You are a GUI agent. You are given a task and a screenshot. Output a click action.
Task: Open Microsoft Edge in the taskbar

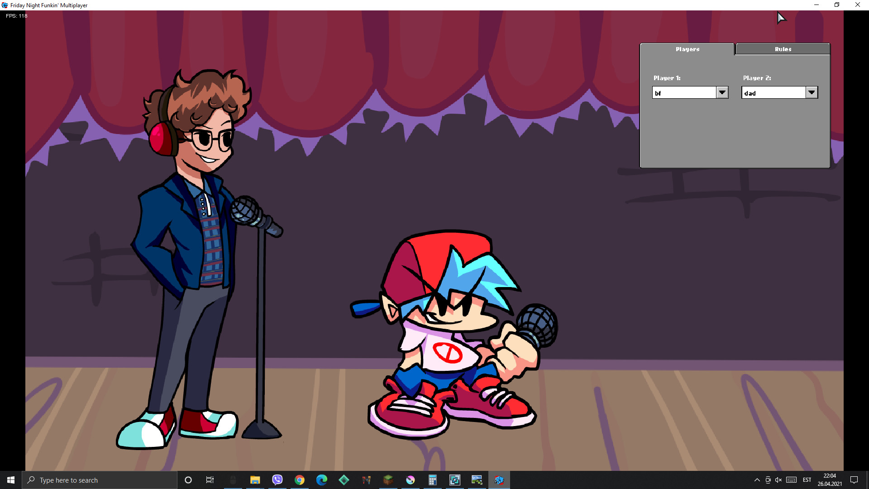click(x=322, y=480)
